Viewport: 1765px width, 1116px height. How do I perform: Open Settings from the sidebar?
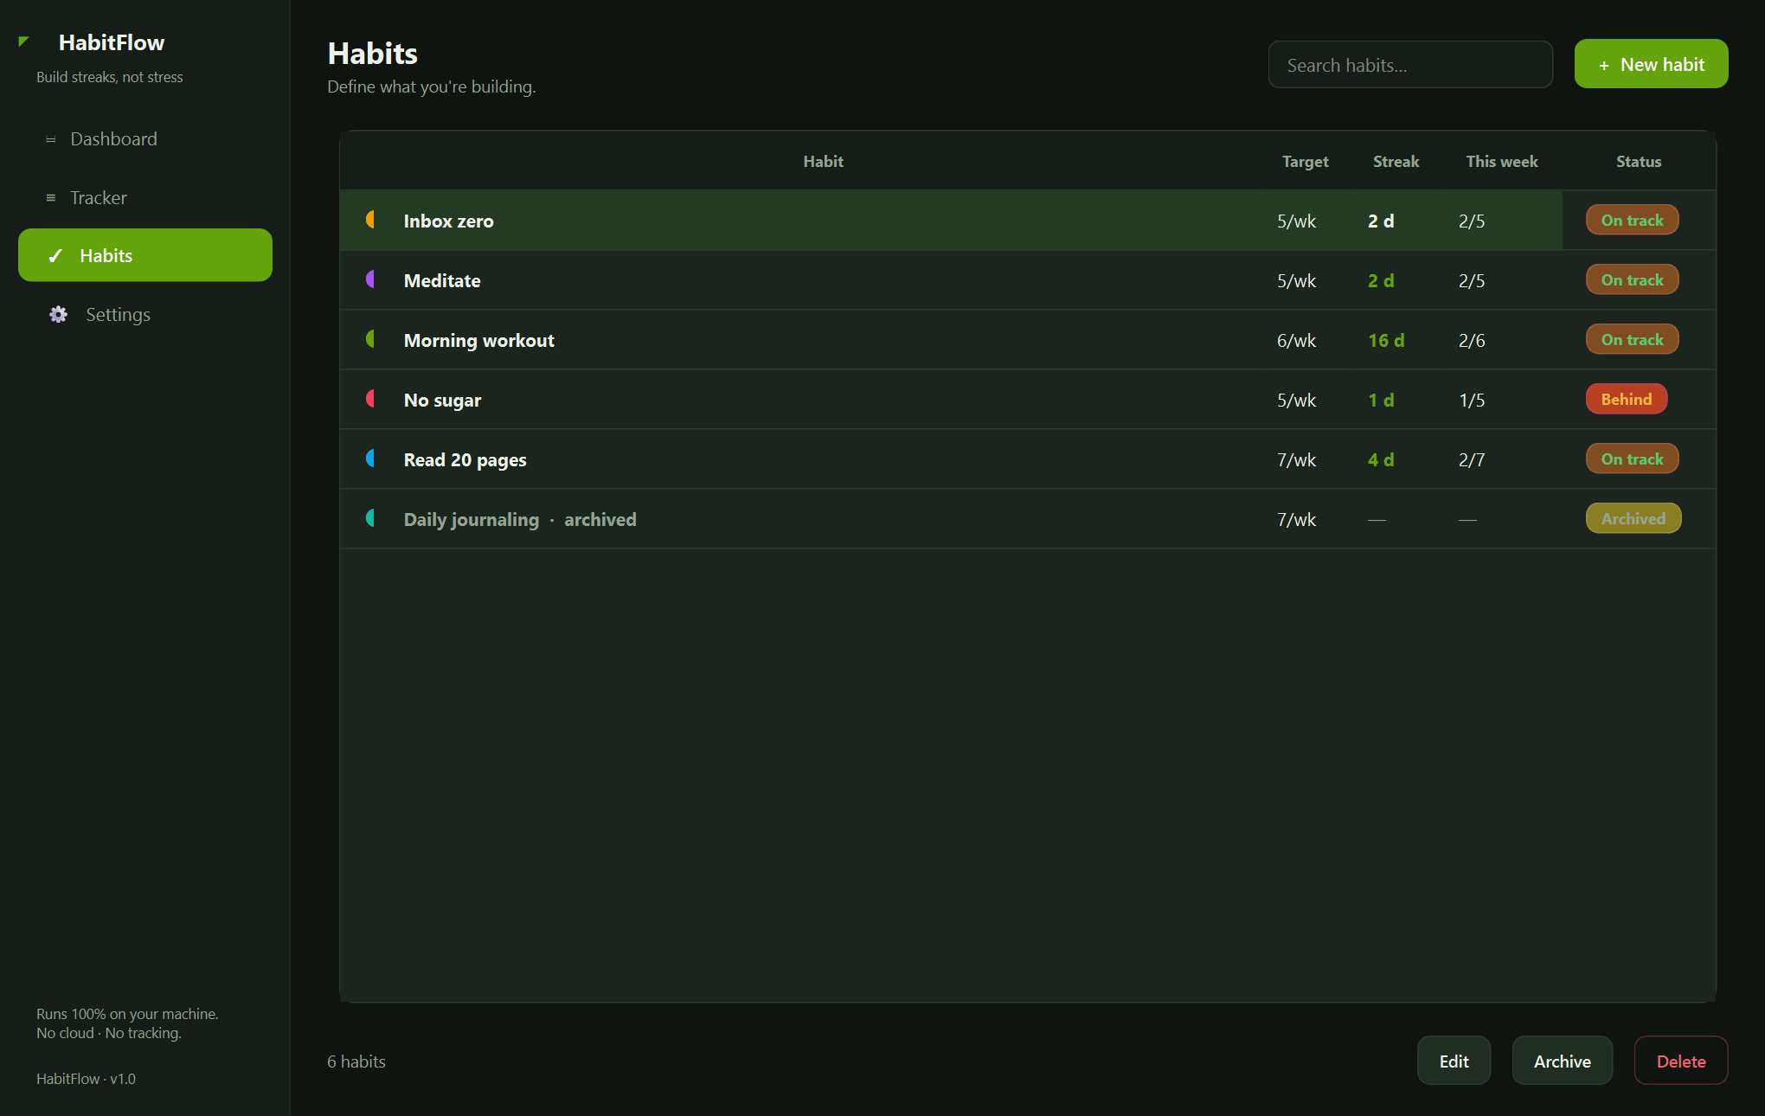[x=145, y=315]
